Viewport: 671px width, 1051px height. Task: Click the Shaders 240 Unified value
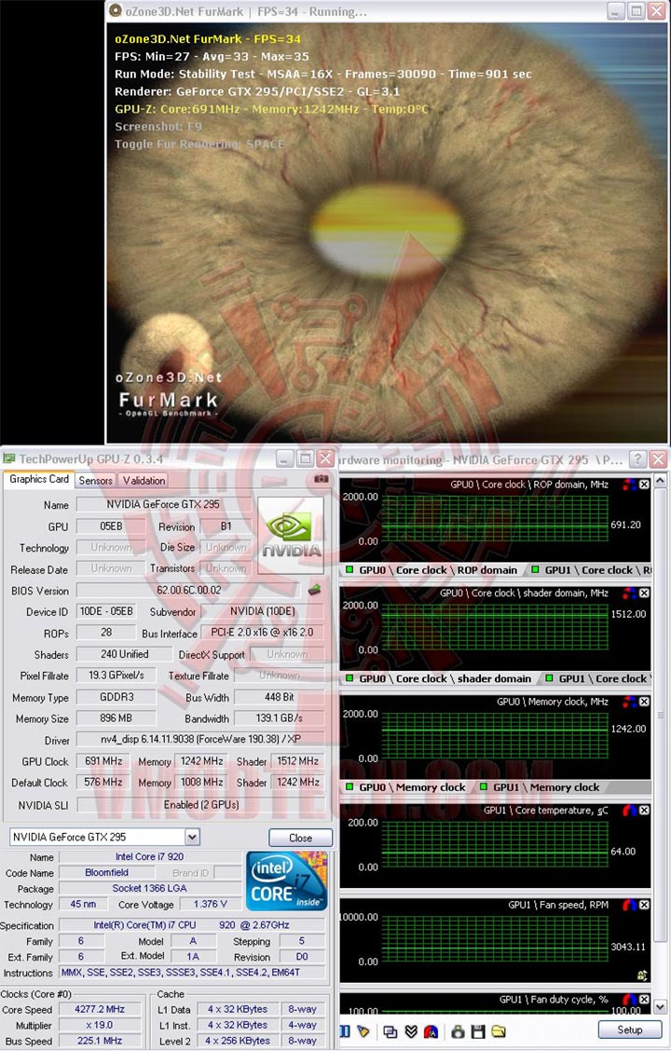click(x=124, y=654)
